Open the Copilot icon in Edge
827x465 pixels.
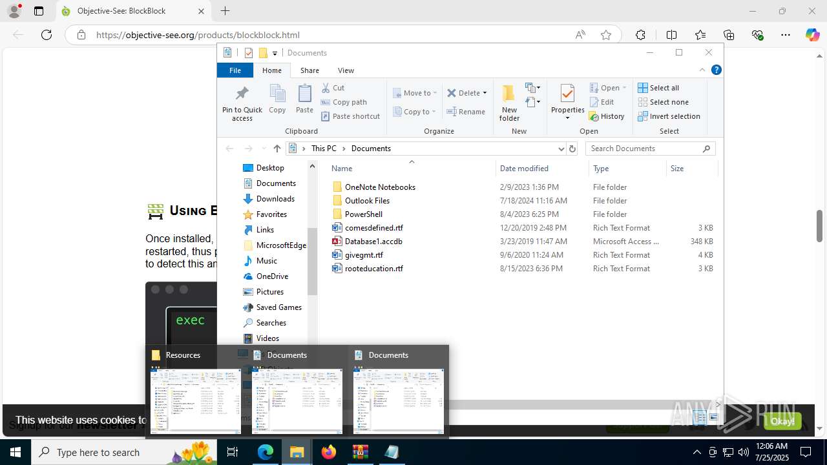tap(812, 35)
